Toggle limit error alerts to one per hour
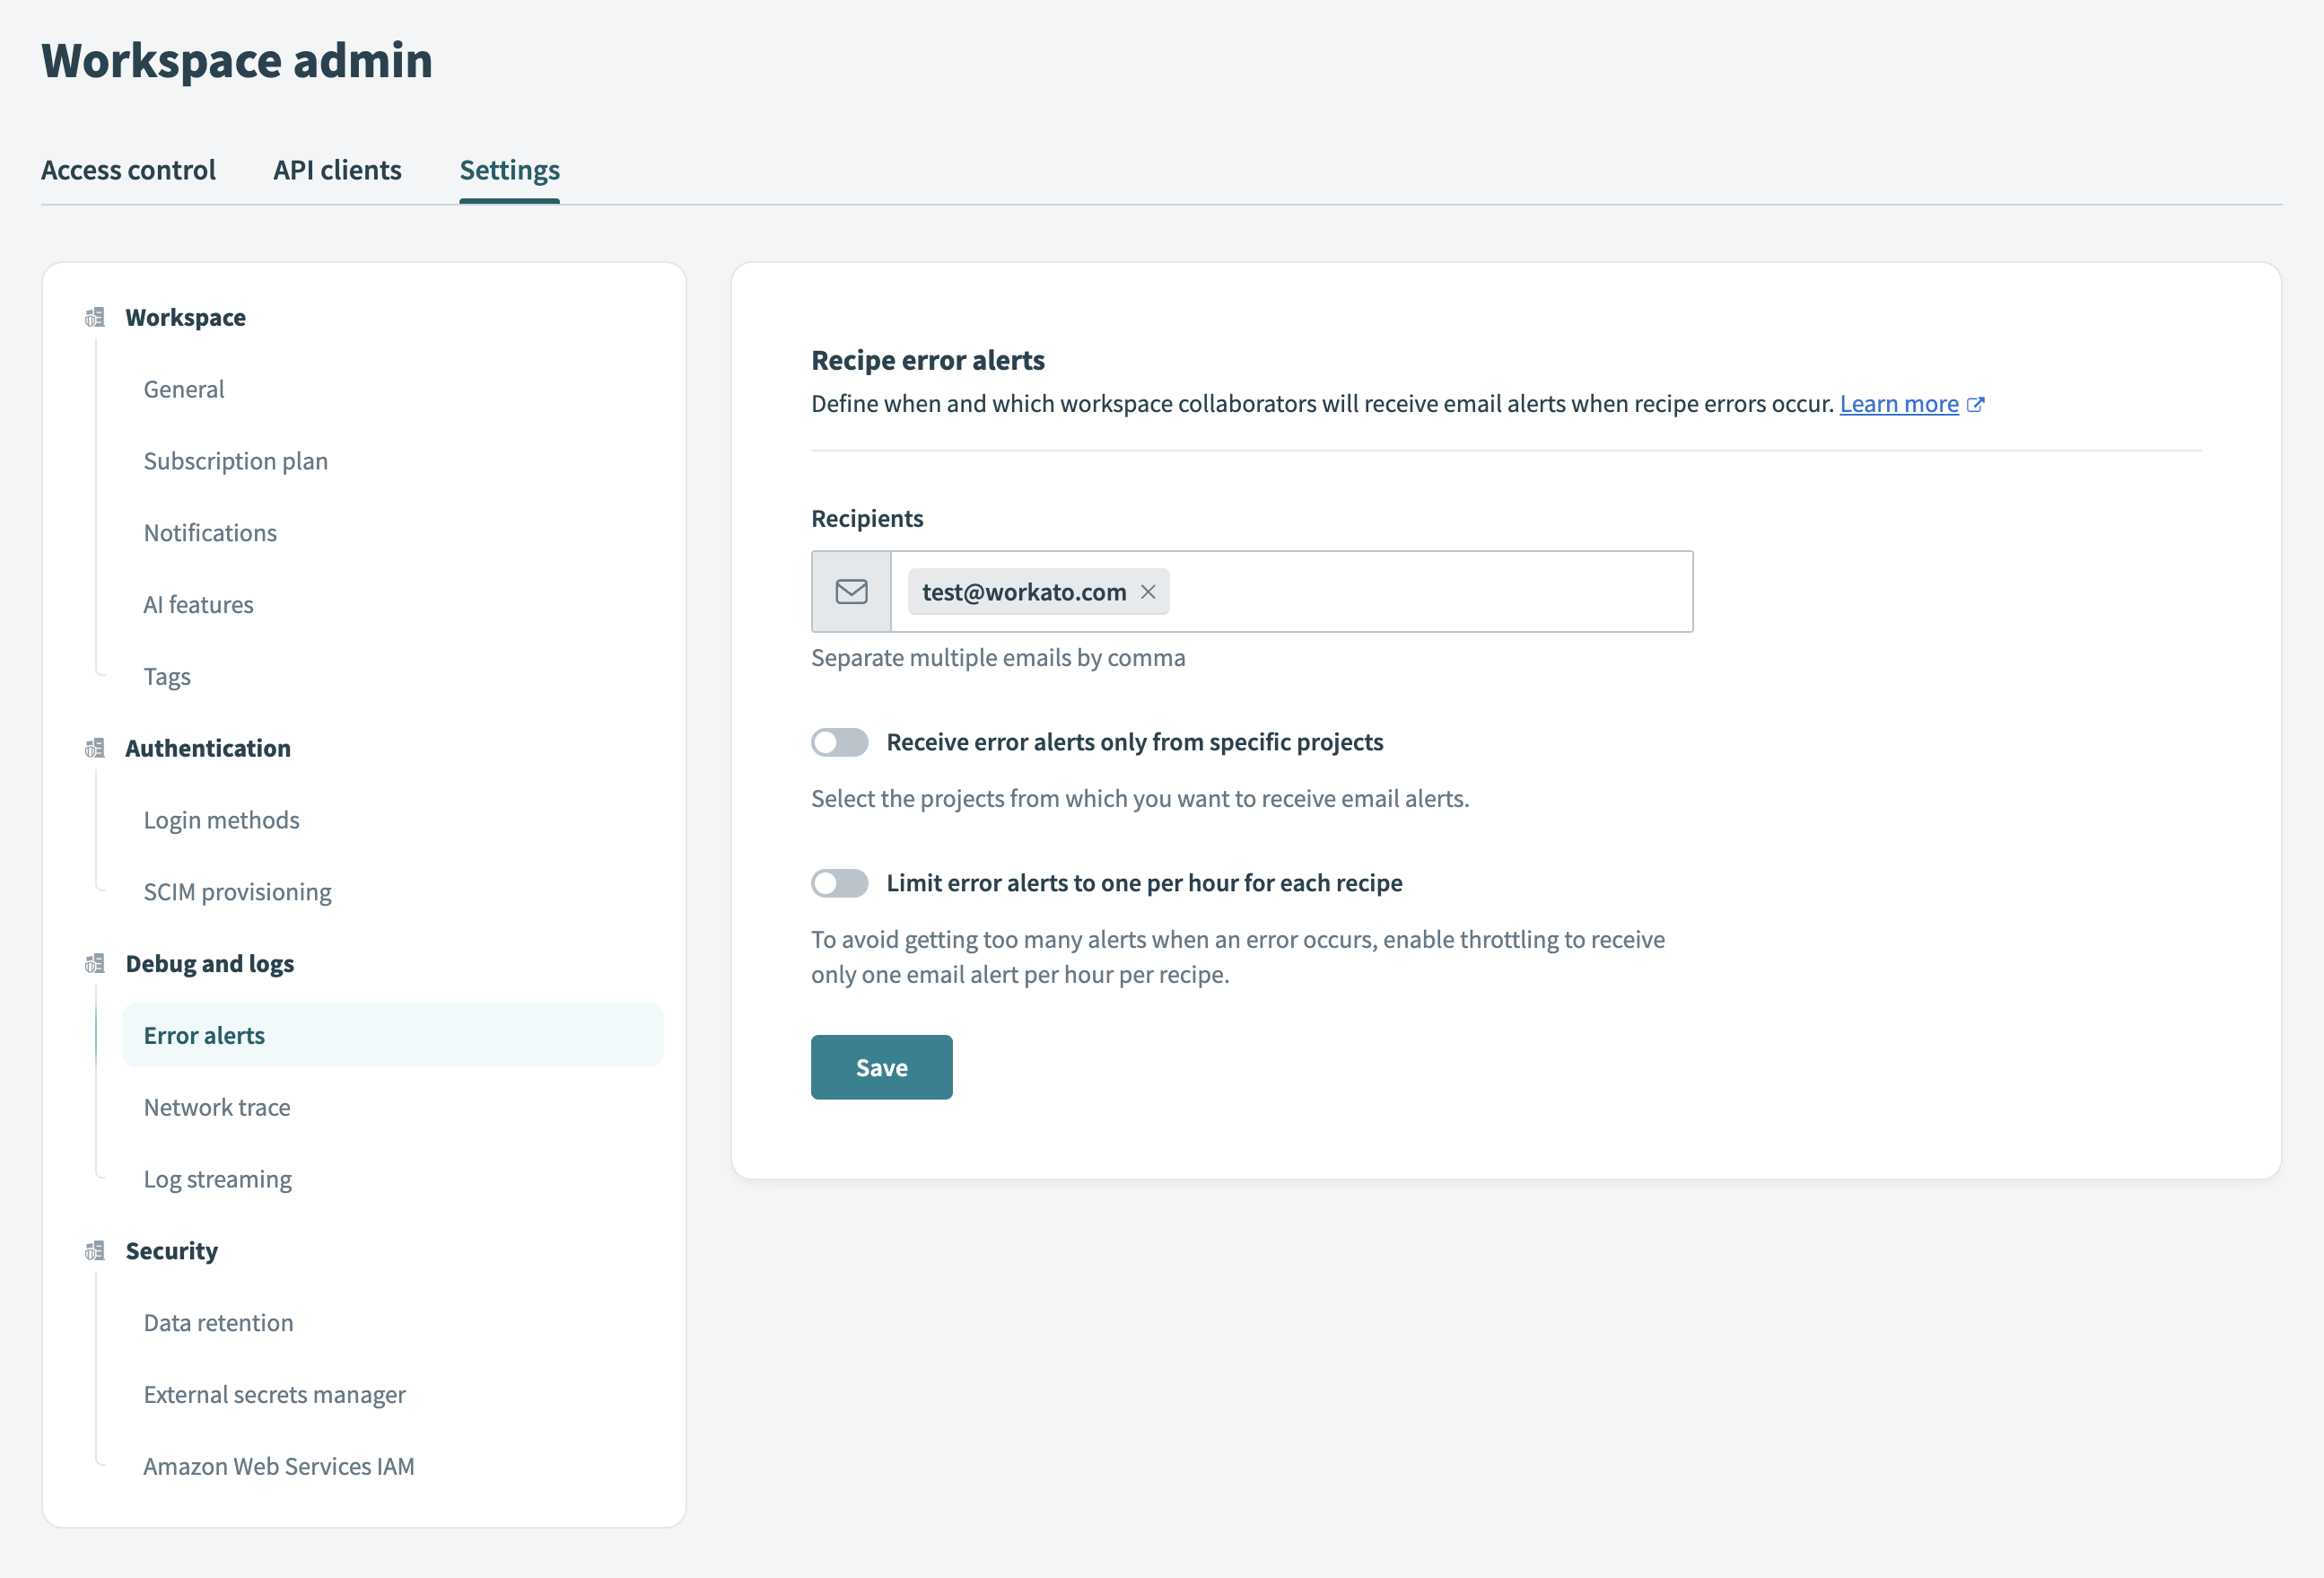The image size is (2324, 1578). coord(840,883)
